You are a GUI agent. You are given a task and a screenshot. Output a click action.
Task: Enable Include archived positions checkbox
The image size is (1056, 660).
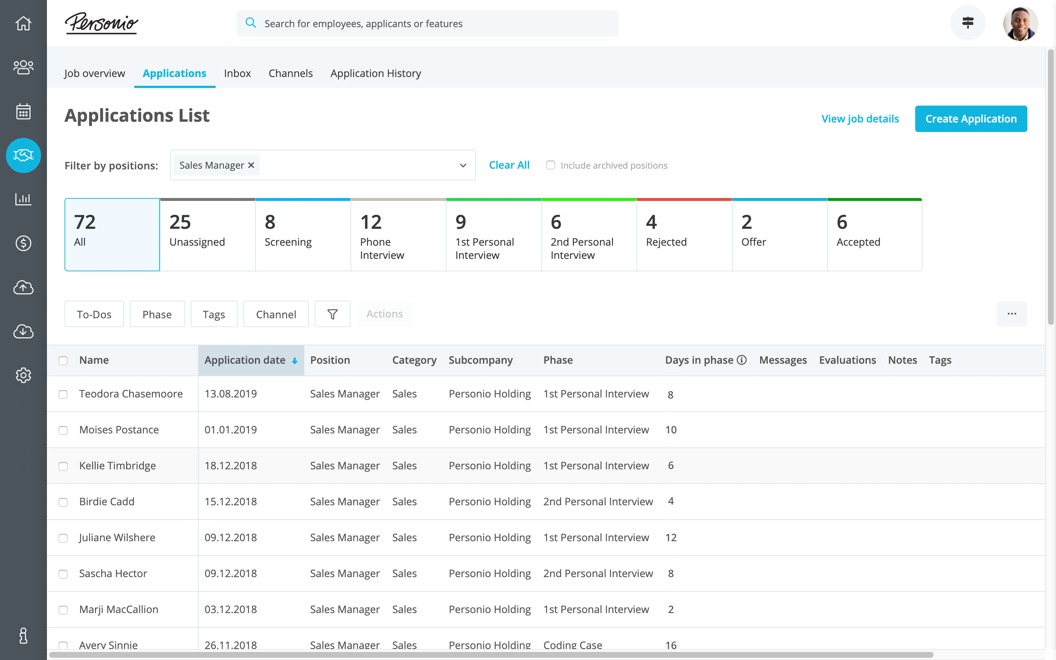551,165
